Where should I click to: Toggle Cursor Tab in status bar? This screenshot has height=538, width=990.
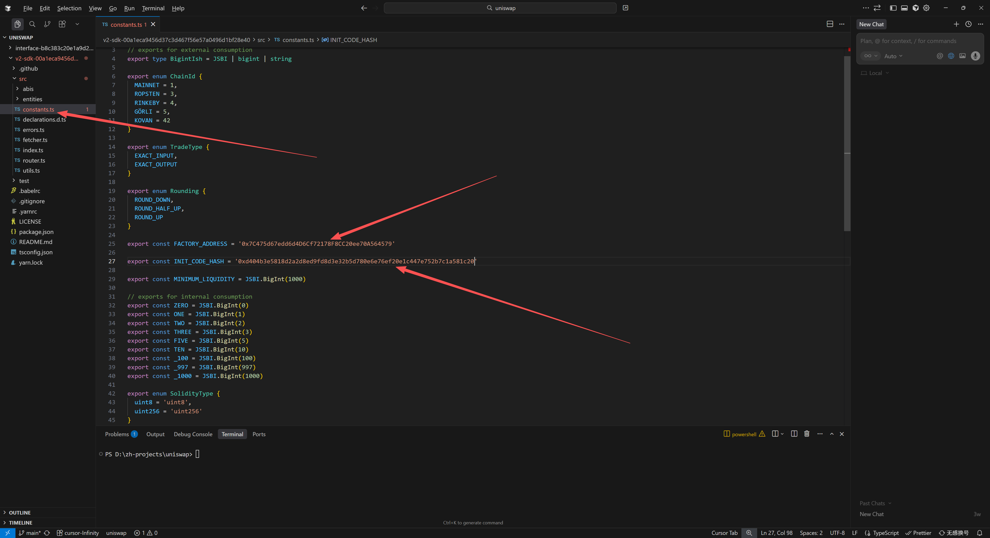coord(724,533)
